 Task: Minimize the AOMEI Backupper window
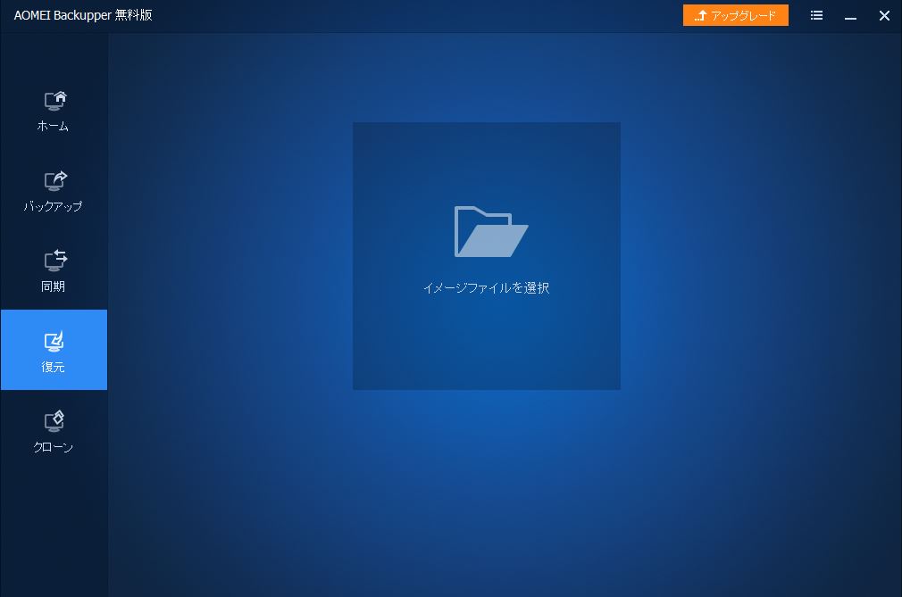pos(851,15)
